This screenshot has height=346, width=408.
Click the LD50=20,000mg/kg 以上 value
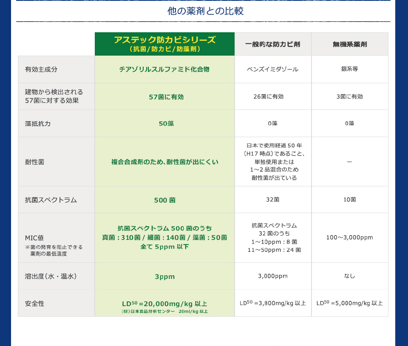[x=165, y=304]
